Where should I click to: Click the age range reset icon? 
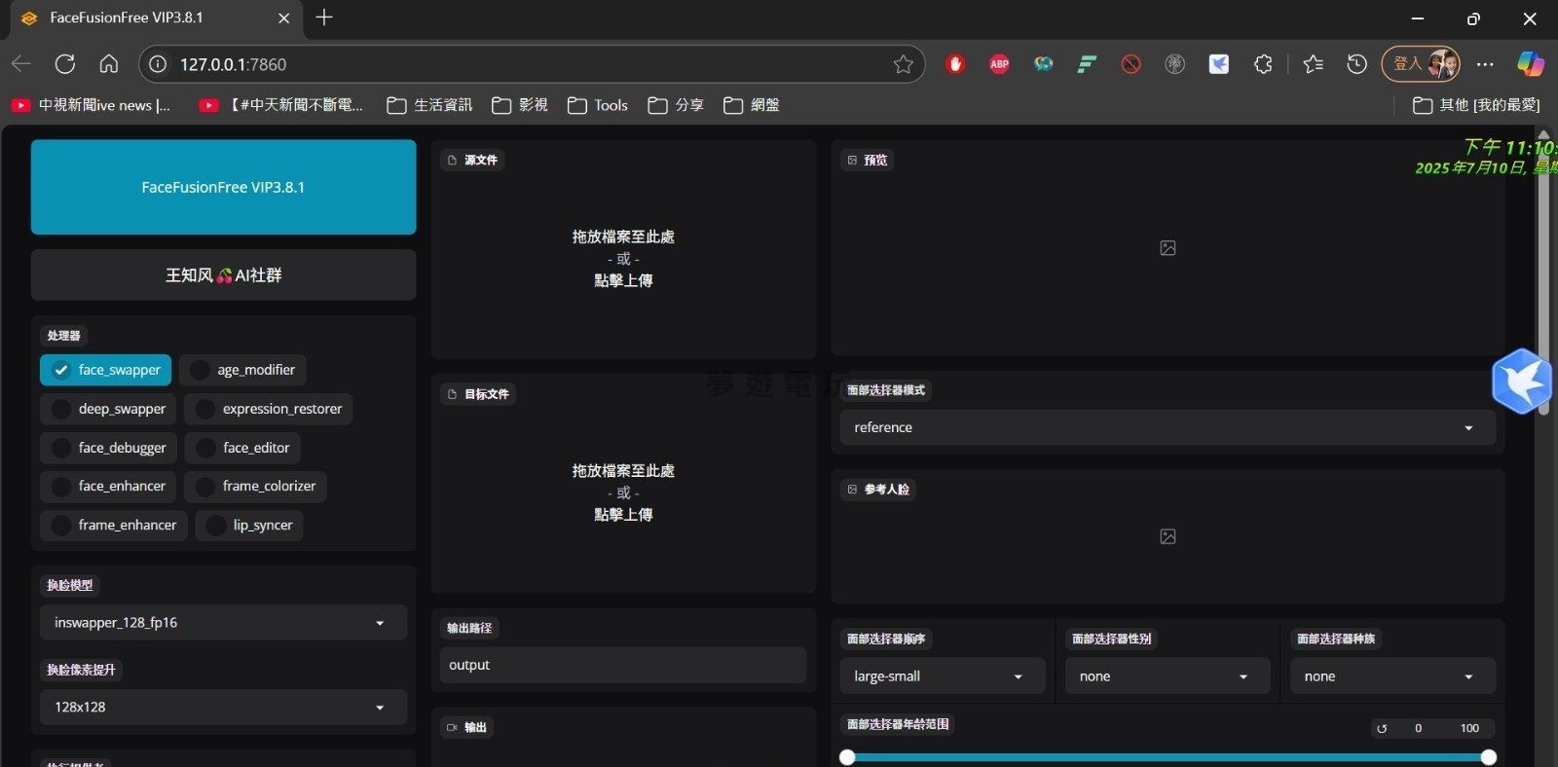tap(1381, 728)
